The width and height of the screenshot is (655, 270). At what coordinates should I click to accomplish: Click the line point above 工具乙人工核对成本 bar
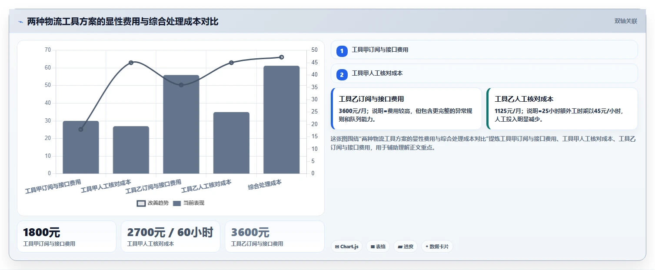click(231, 63)
